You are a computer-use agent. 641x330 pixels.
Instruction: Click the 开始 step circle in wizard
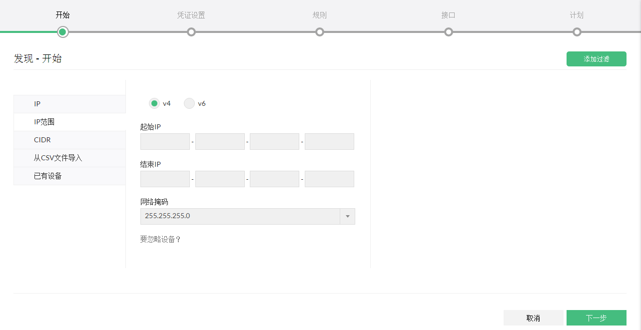coord(62,32)
